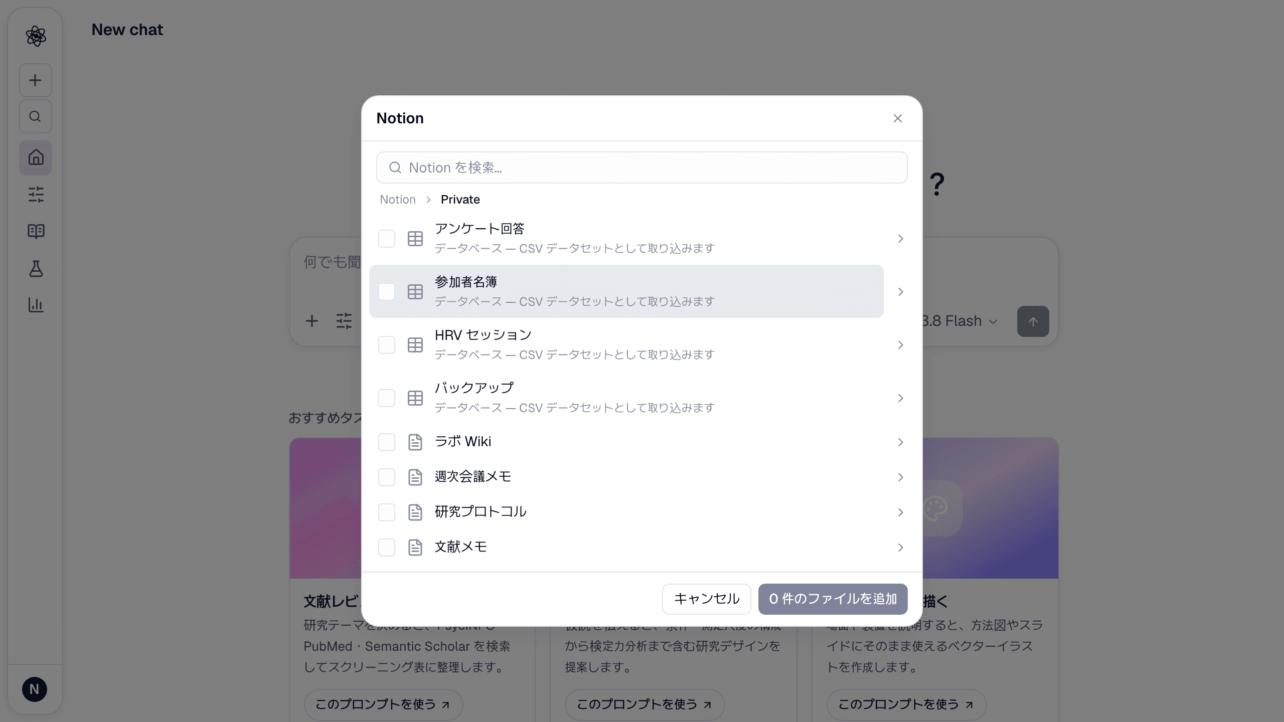Open the bar chart icon in the sidebar
Screen dimensions: 1284x722
click(x=36, y=305)
